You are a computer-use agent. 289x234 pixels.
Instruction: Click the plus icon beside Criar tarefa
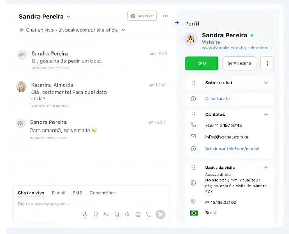[x=193, y=99]
